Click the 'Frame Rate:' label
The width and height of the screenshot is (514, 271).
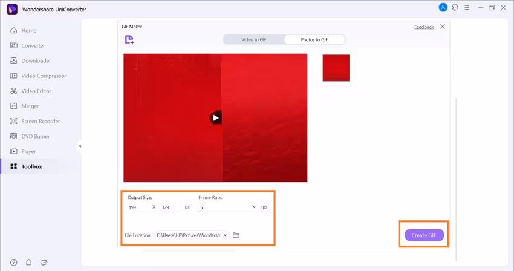point(210,198)
